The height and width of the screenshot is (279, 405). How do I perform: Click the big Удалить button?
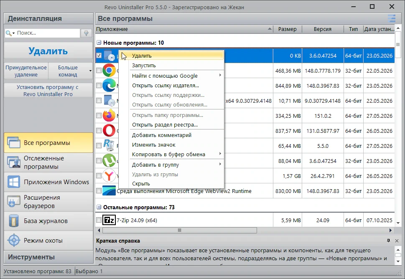[48, 51]
